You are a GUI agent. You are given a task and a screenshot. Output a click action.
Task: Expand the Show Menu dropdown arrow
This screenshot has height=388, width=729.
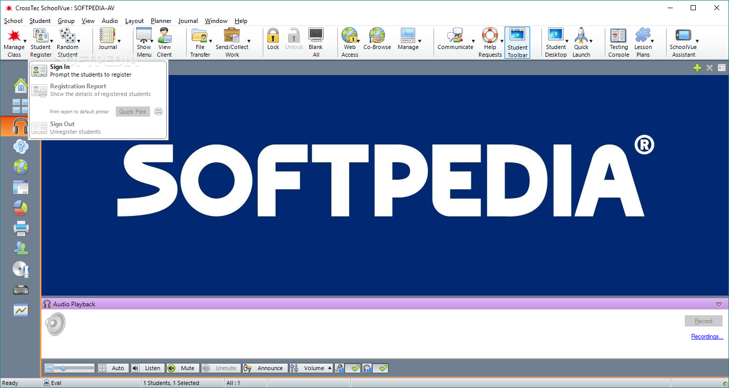click(152, 40)
